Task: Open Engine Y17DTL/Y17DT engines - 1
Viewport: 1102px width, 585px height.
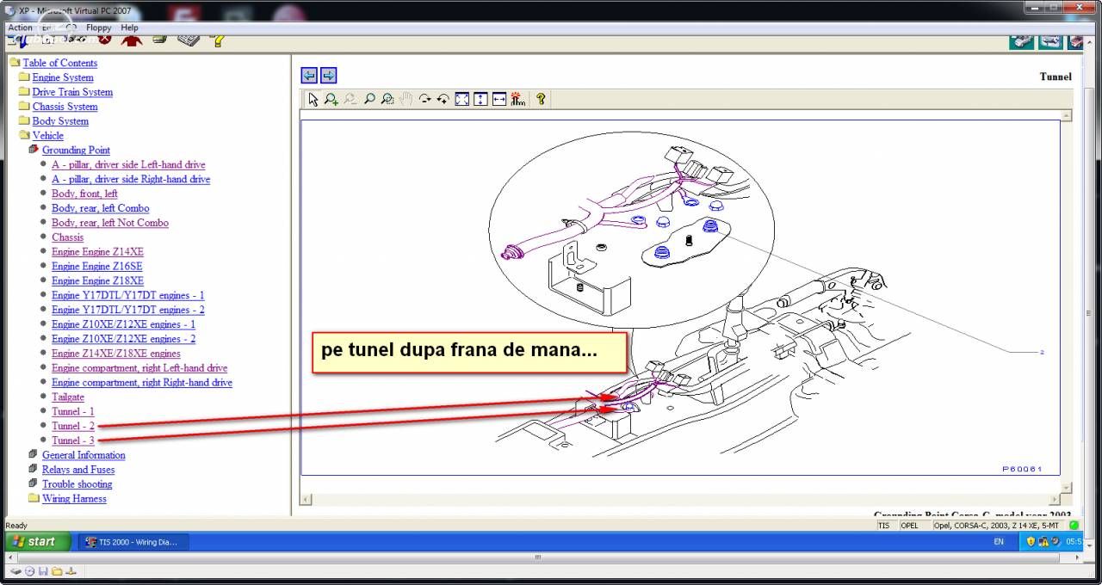Action: click(127, 295)
